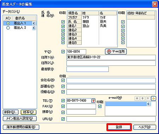The image size is (159, 134).
Task: Toggle print checkbox for 連名3 row
Action: (x=63, y=34)
